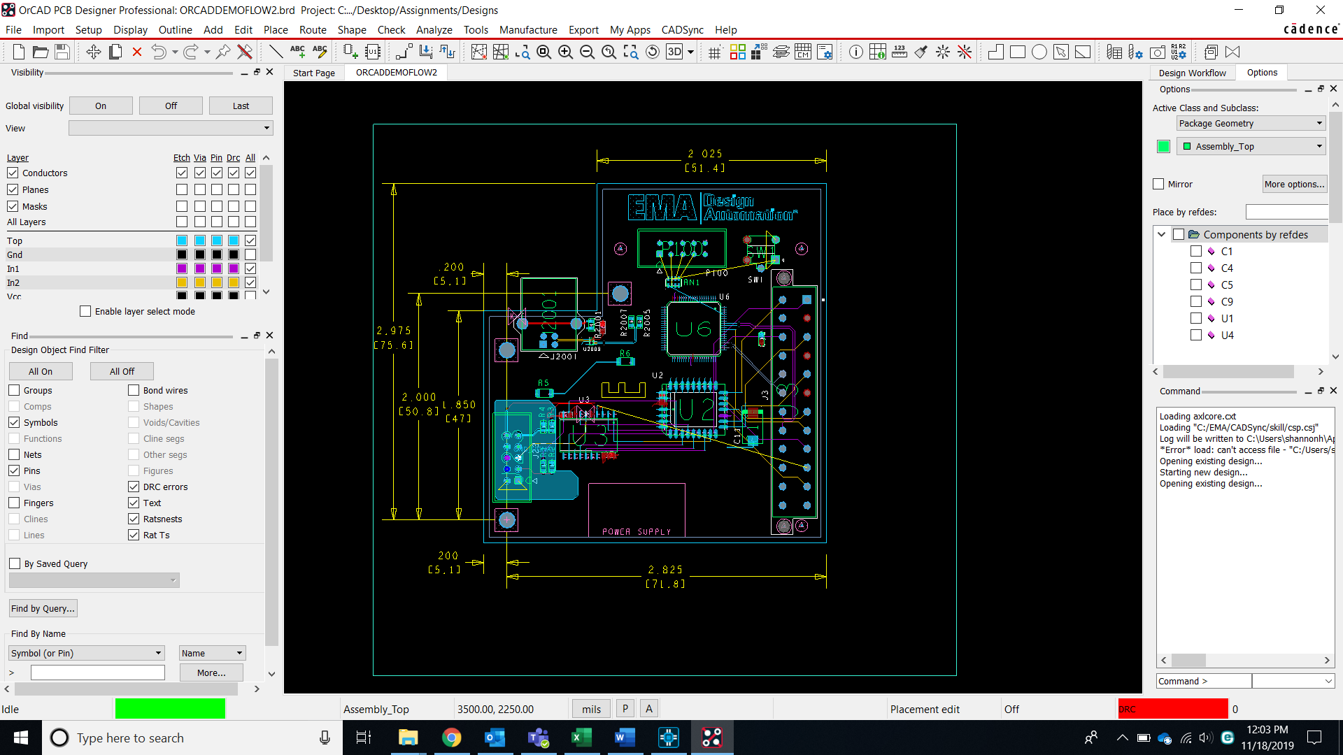Select the Edit Text tool
The width and height of the screenshot is (1343, 755).
click(x=320, y=52)
